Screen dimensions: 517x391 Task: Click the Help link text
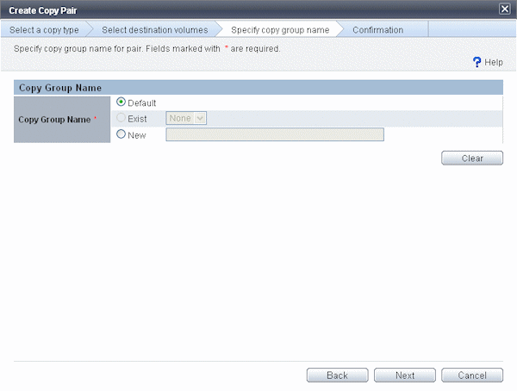494,62
